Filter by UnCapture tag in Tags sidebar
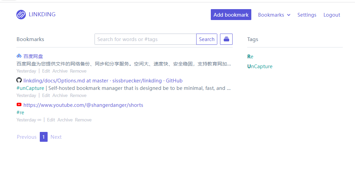Viewport: 355px width, 194px height. (260, 66)
